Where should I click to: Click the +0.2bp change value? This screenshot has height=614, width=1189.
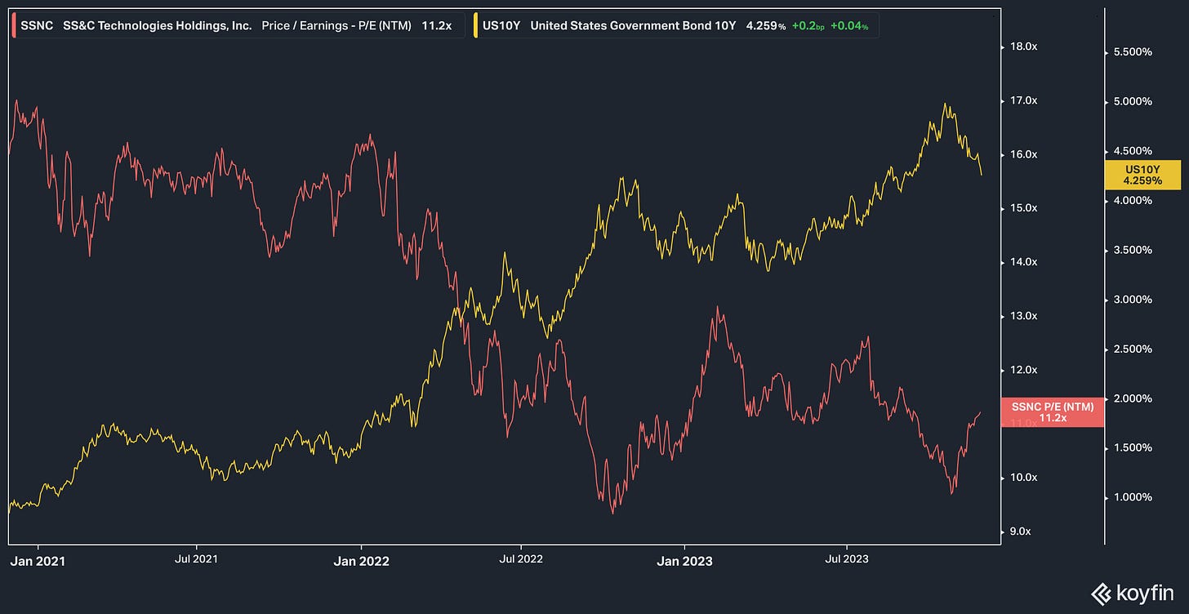[x=809, y=25]
